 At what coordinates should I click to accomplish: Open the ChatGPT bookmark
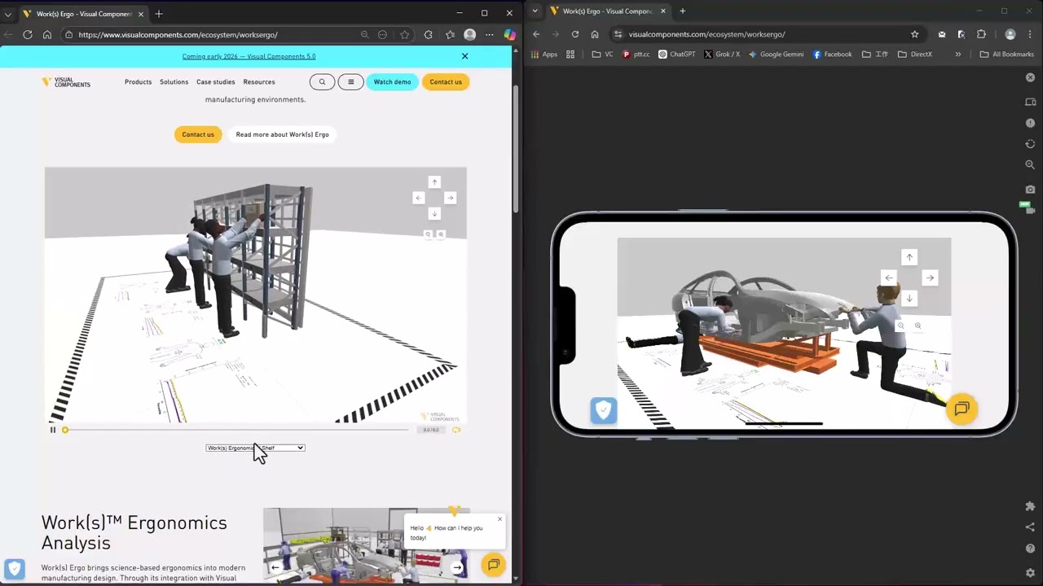click(676, 55)
